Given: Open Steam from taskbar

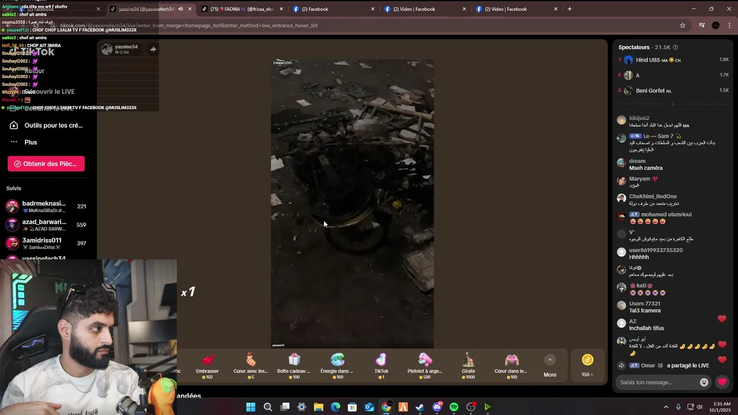Looking at the screenshot, I should pos(420,407).
